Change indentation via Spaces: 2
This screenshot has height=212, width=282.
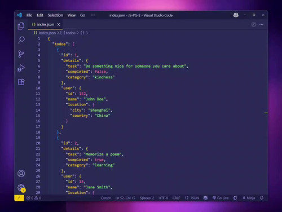click(x=147, y=198)
